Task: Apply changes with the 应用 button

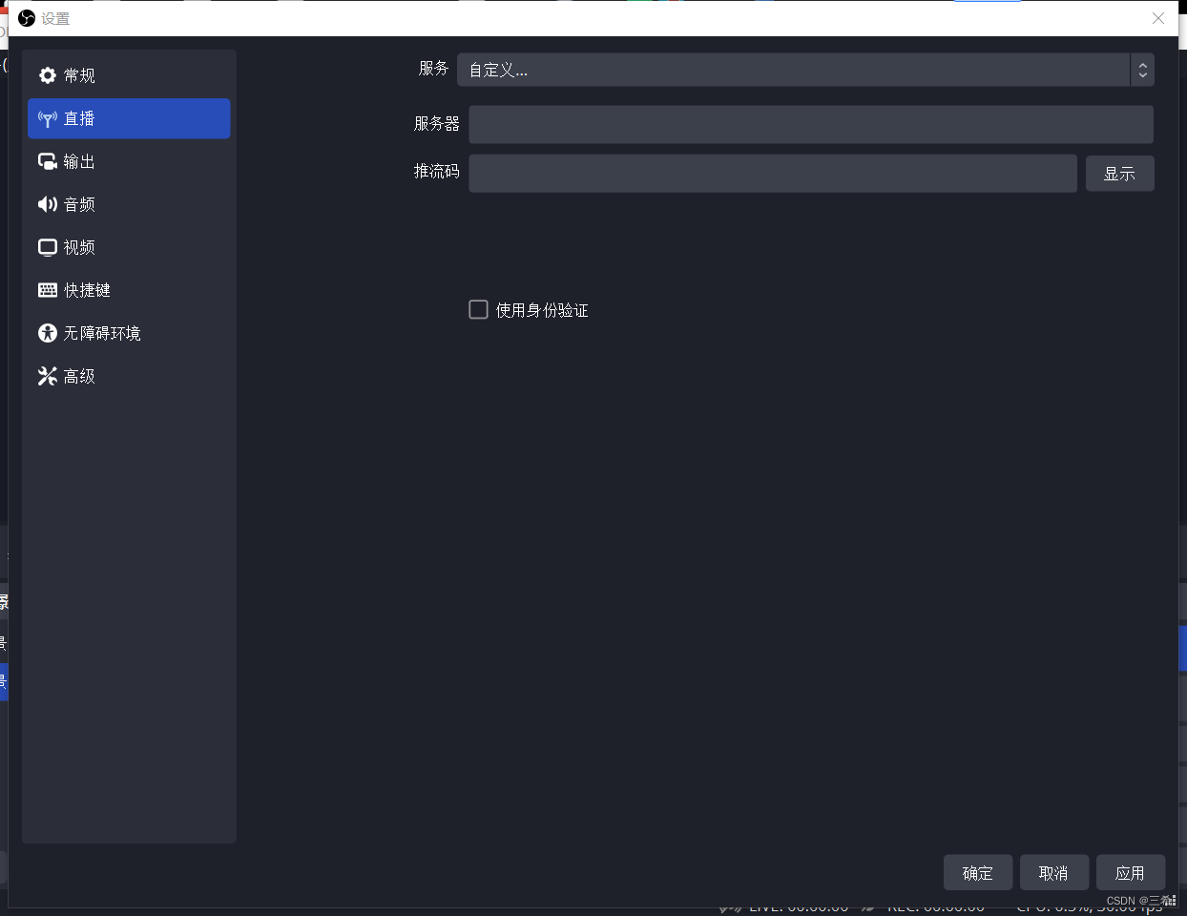Action: tap(1130, 873)
